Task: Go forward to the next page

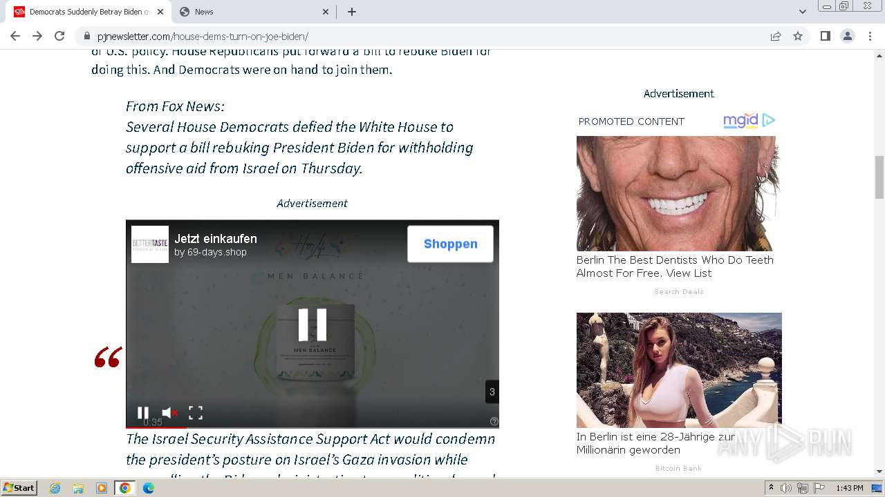Action: [37, 36]
